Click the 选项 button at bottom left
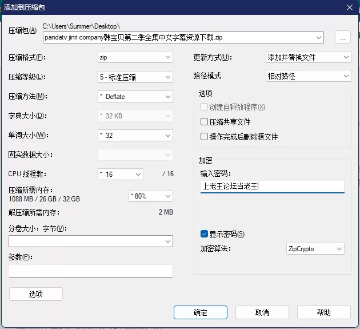The width and height of the screenshot is (360, 329). tap(36, 294)
